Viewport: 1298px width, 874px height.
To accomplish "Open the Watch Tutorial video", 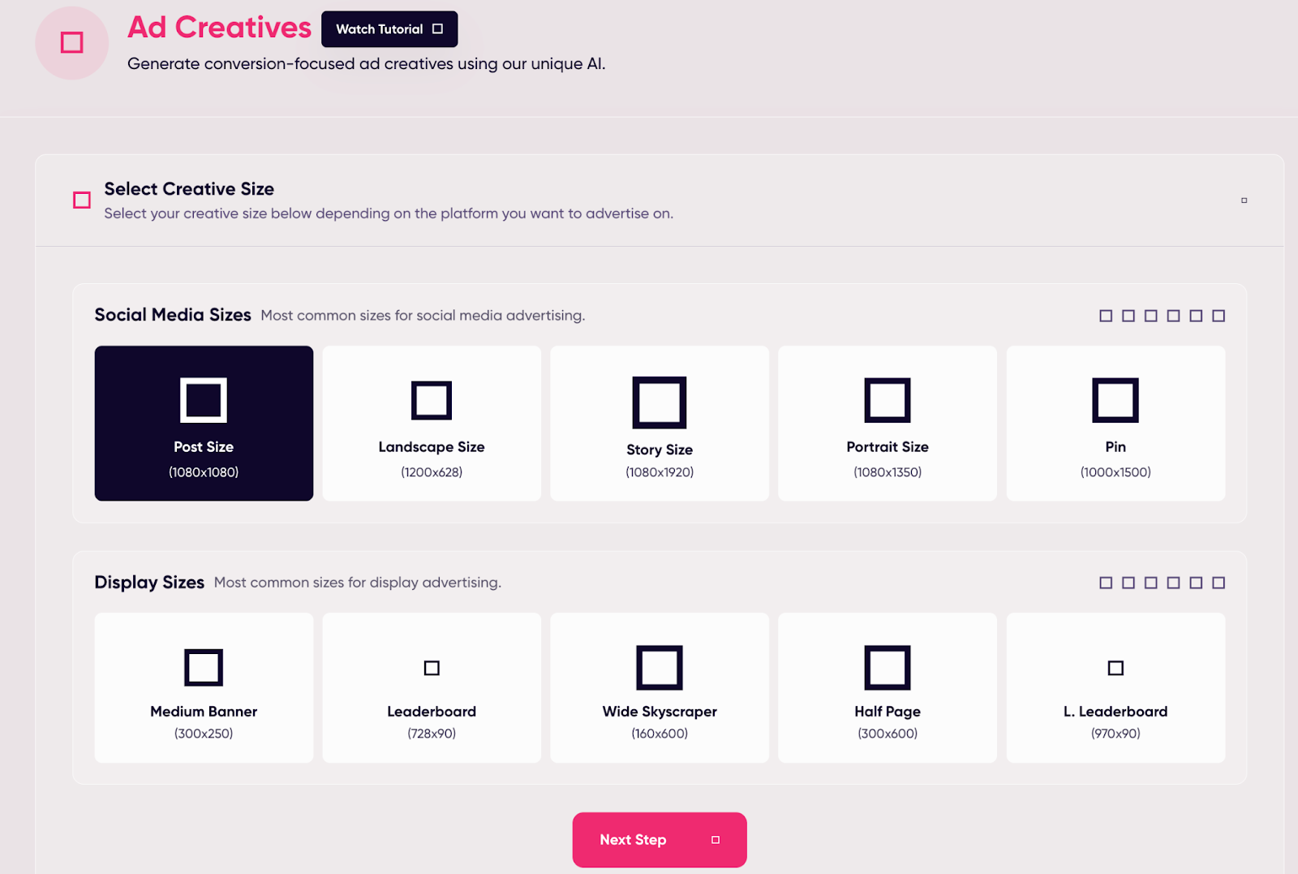I will 389,29.
